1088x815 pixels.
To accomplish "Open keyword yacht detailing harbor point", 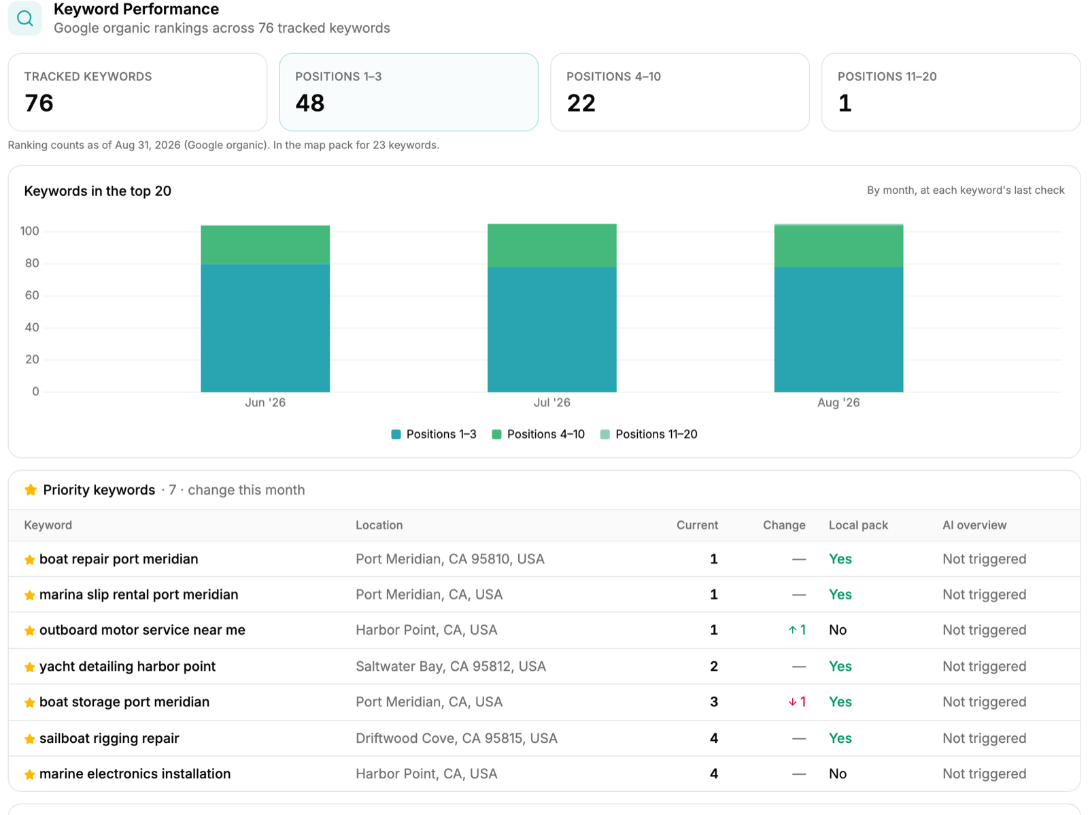I will tap(127, 667).
